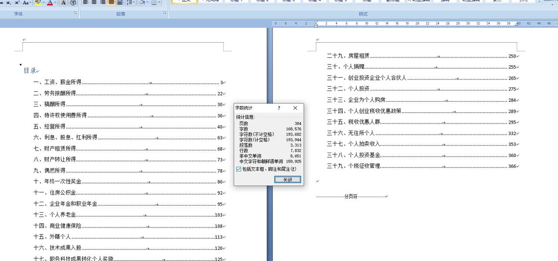Image resolution: width=558 pixels, height=261 pixels.
Task: Click the 字符数(不计空格) row
Action: [270, 134]
